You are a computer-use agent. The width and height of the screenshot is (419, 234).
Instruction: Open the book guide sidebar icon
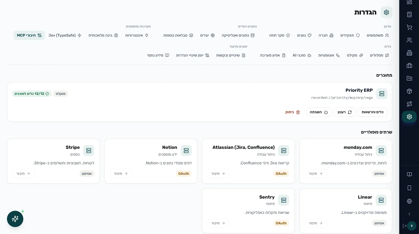409,174
